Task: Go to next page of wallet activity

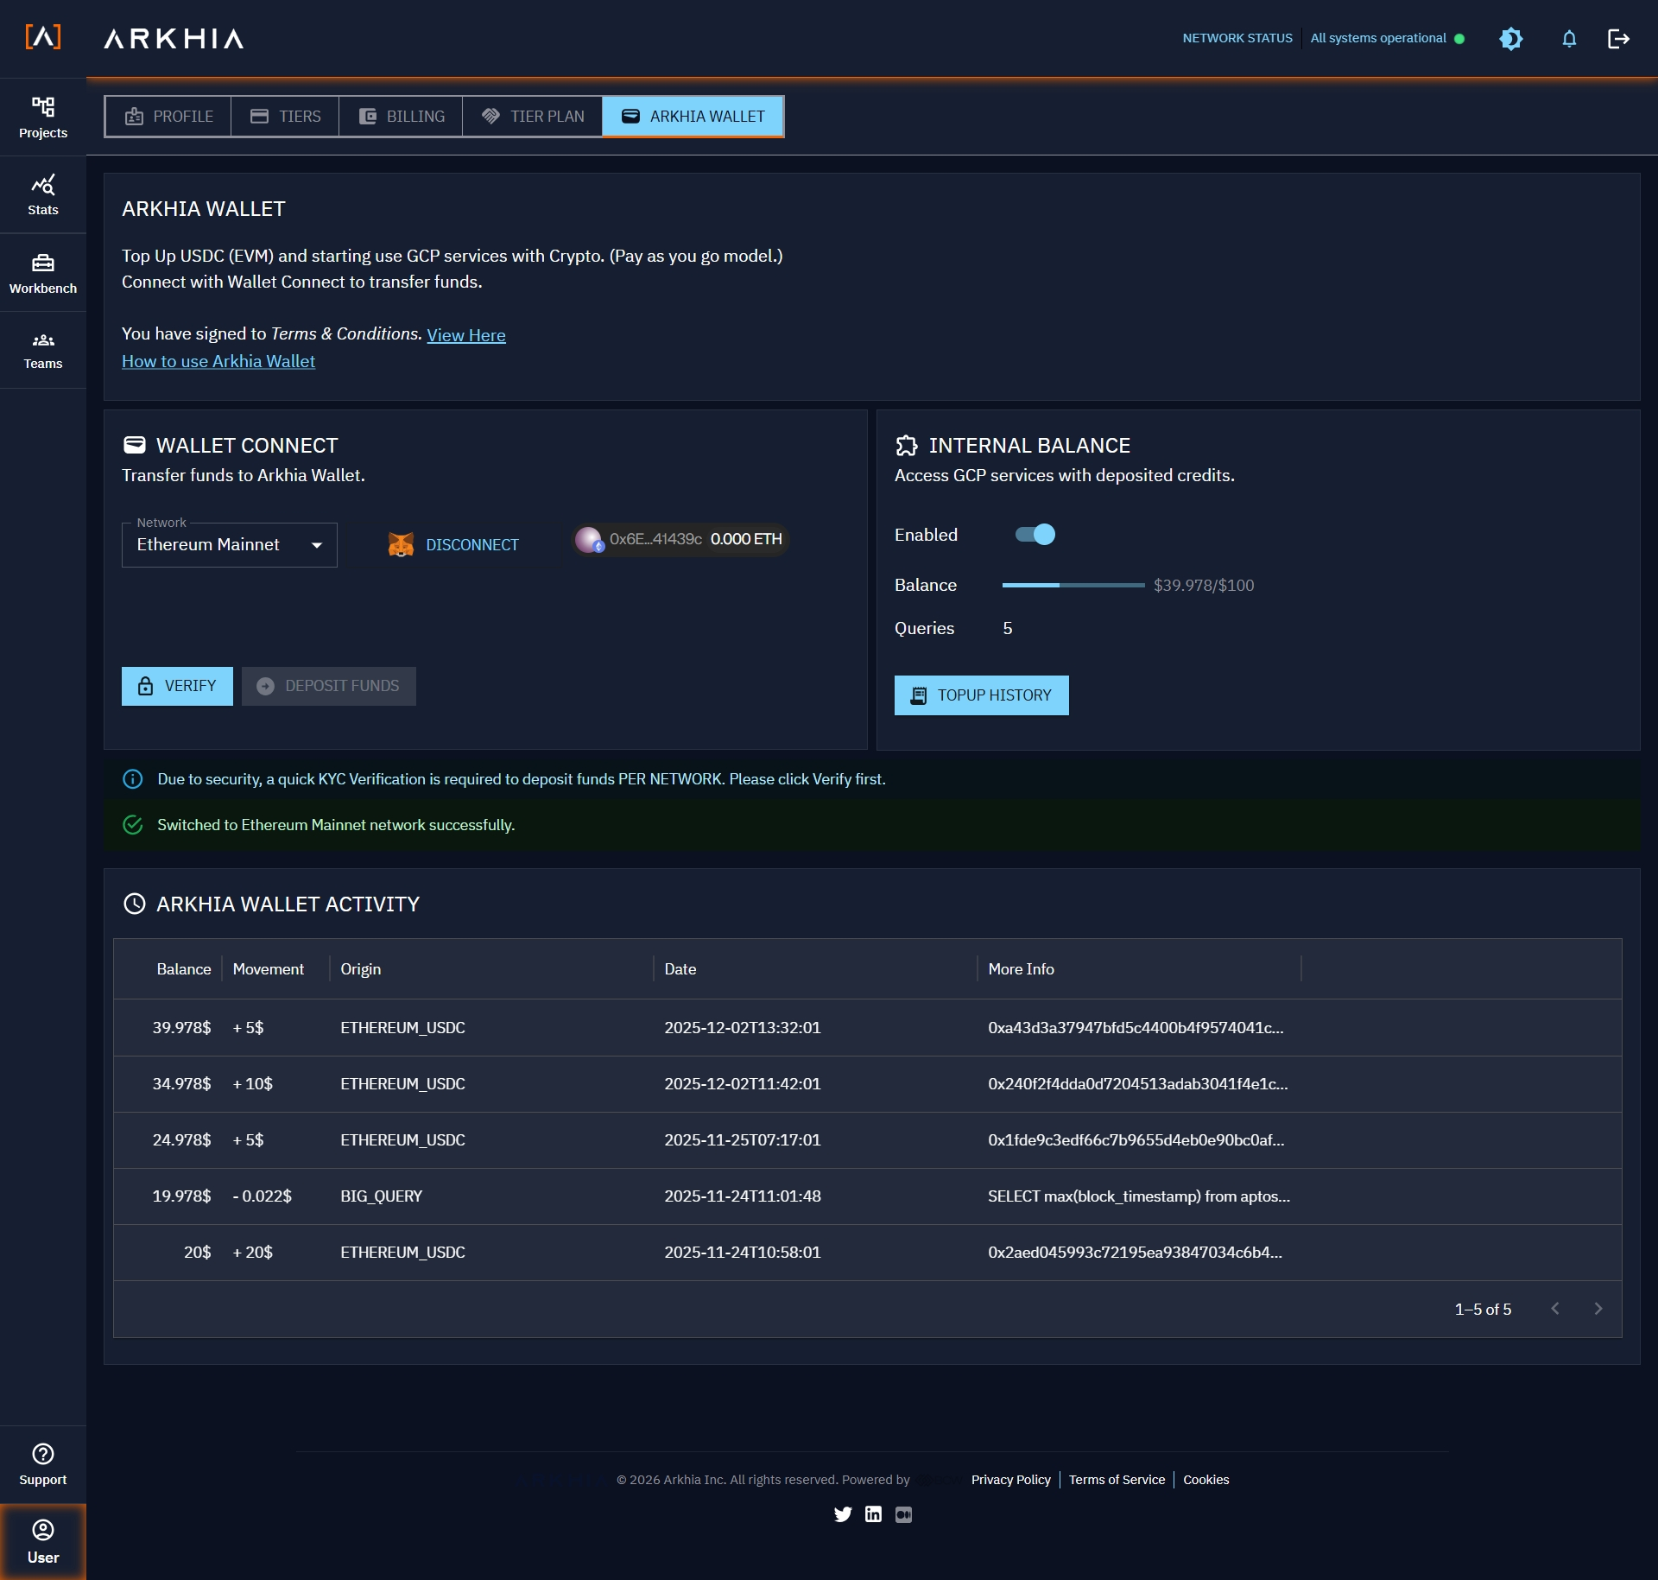Action: tap(1598, 1309)
